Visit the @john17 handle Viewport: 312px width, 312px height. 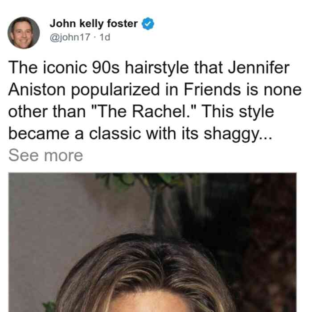70,37
